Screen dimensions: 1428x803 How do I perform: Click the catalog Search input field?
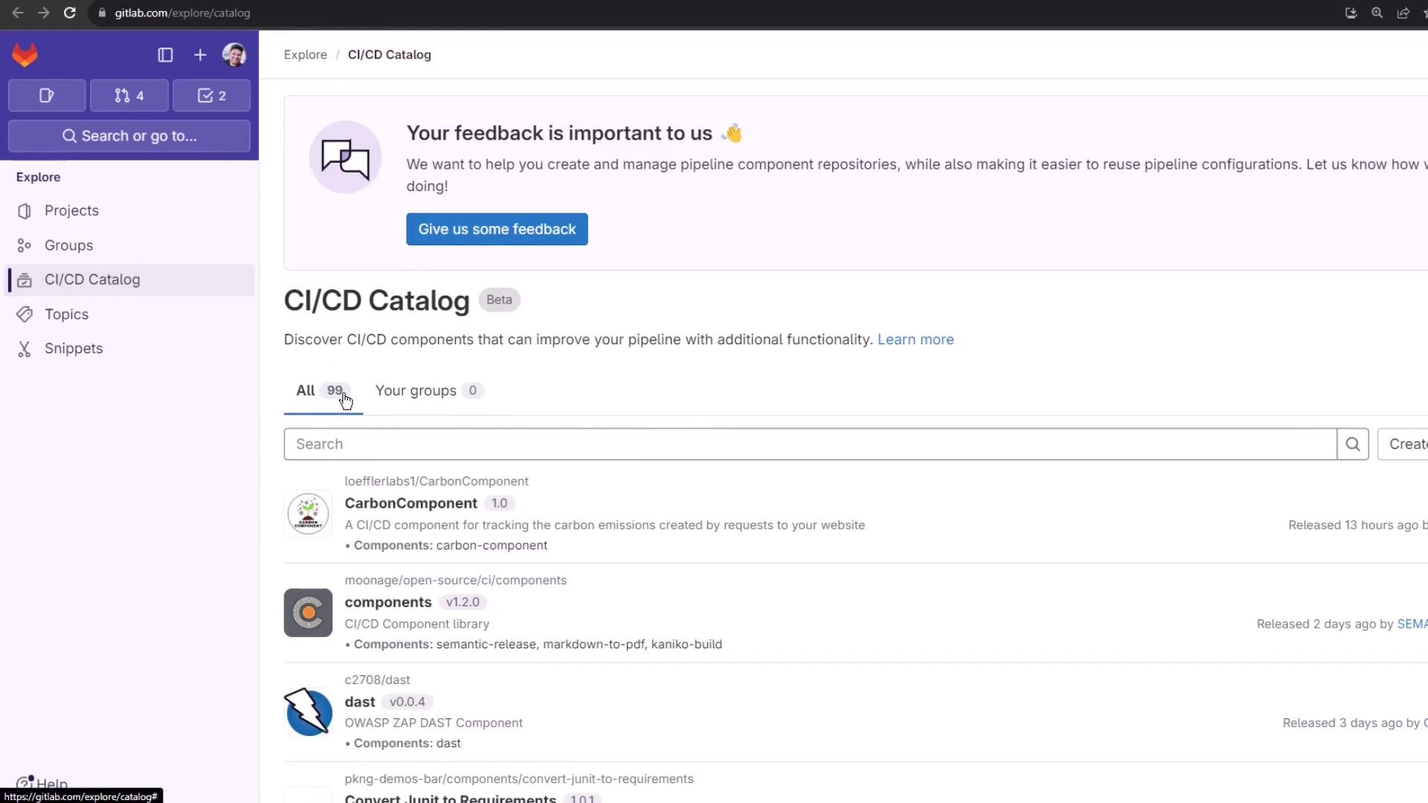point(809,445)
